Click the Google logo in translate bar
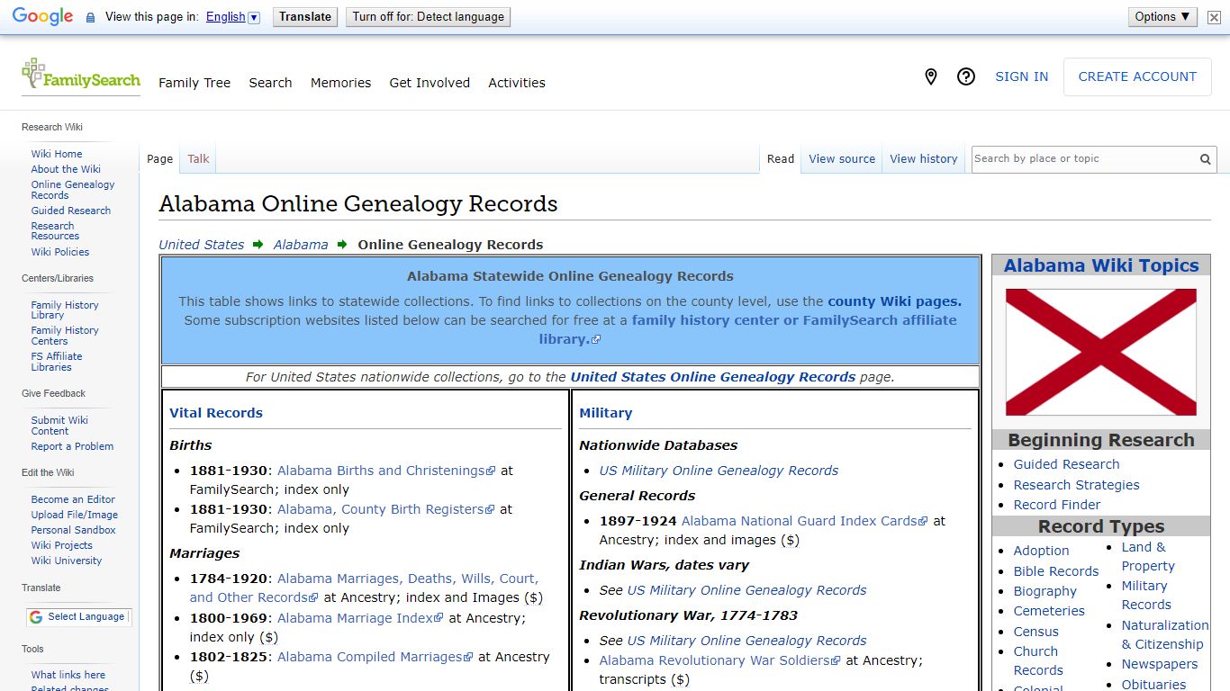Image resolution: width=1230 pixels, height=691 pixels. coord(42,17)
